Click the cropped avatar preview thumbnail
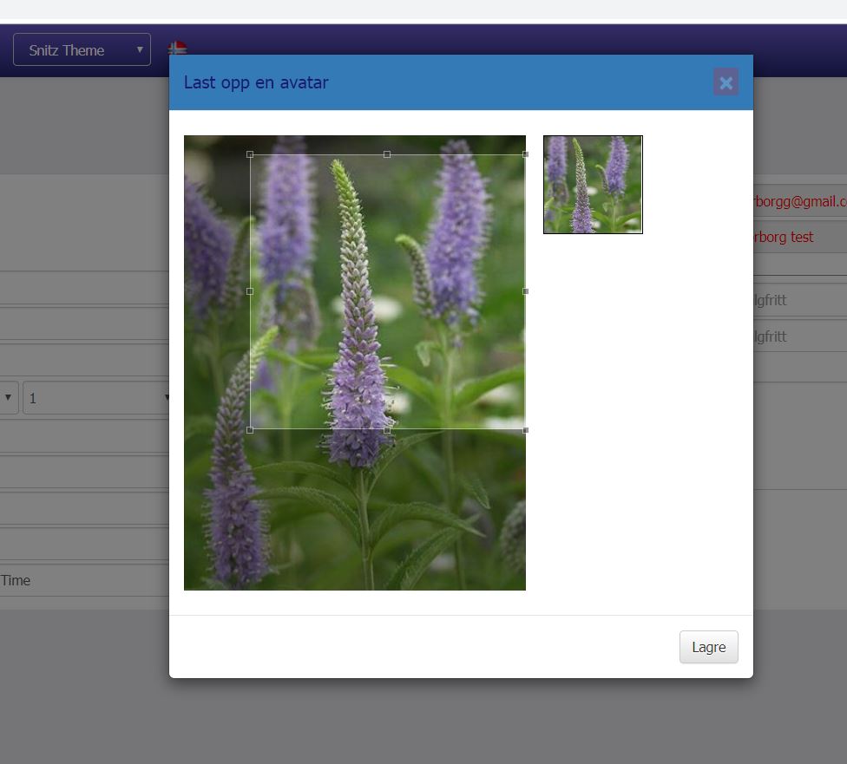847x764 pixels. pos(593,185)
